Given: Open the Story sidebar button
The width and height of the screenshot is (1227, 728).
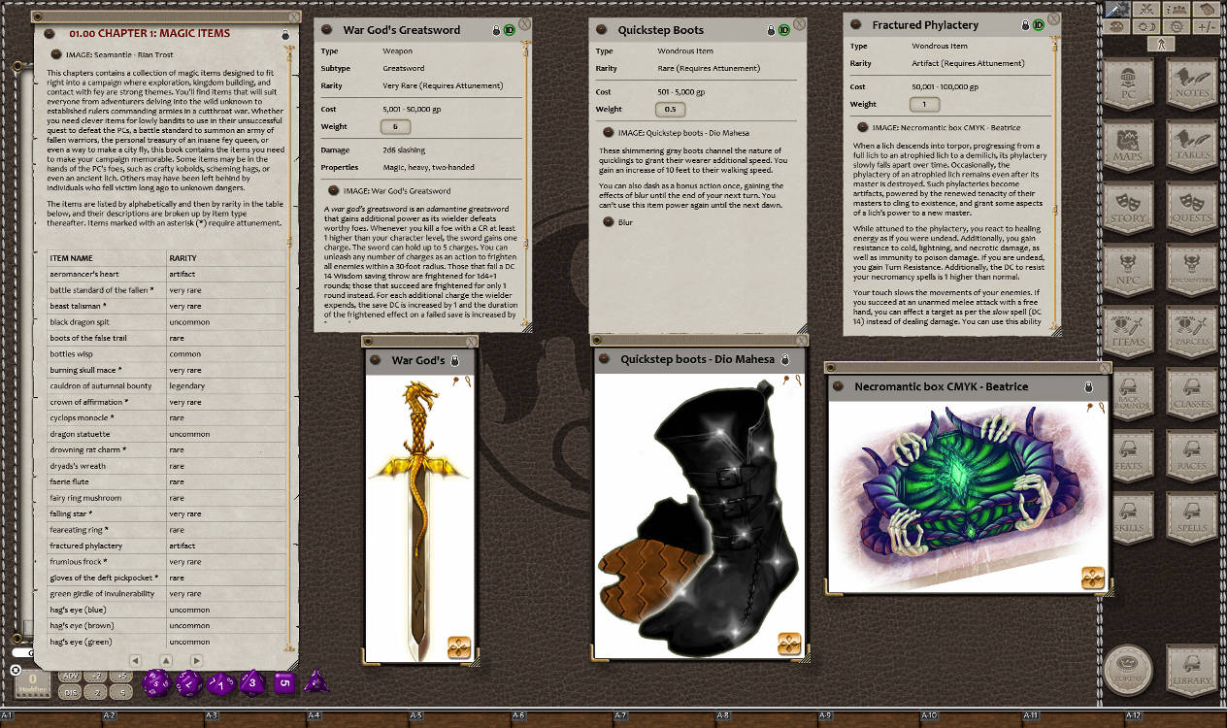Looking at the screenshot, I should click(1128, 209).
